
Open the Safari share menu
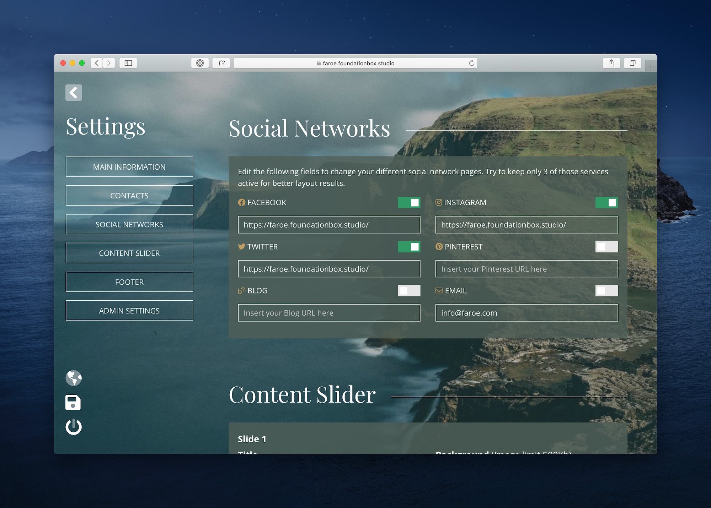tap(611, 63)
